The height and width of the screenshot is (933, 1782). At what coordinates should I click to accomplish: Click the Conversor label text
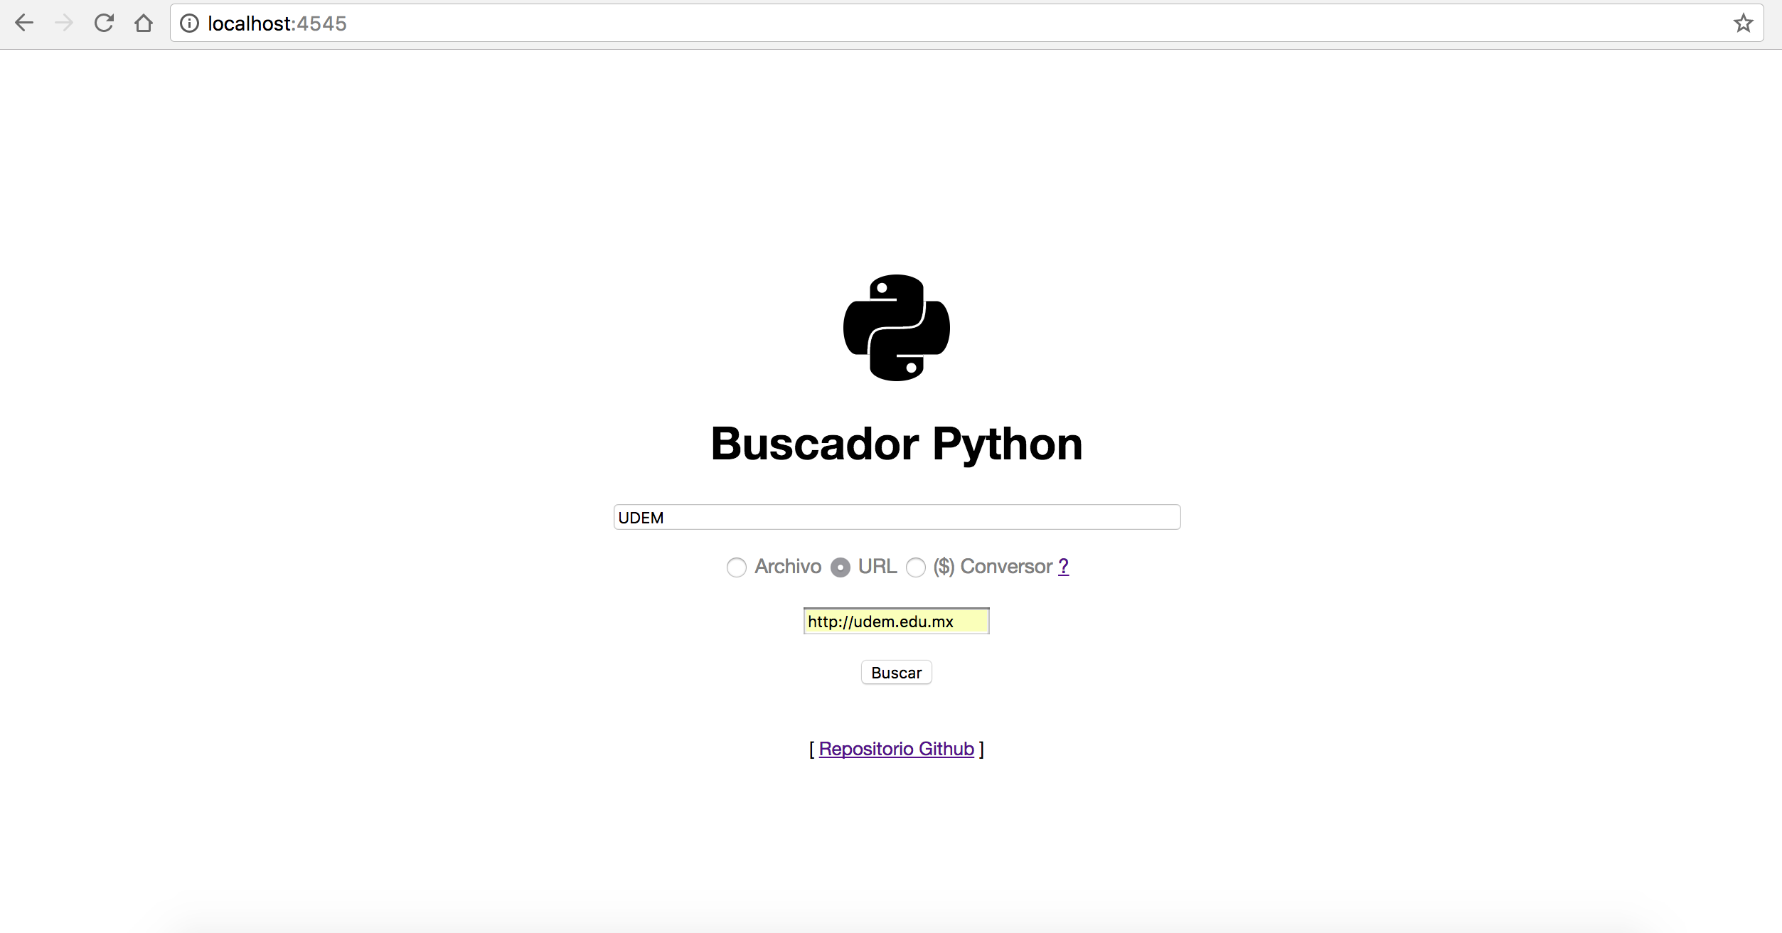click(1005, 567)
